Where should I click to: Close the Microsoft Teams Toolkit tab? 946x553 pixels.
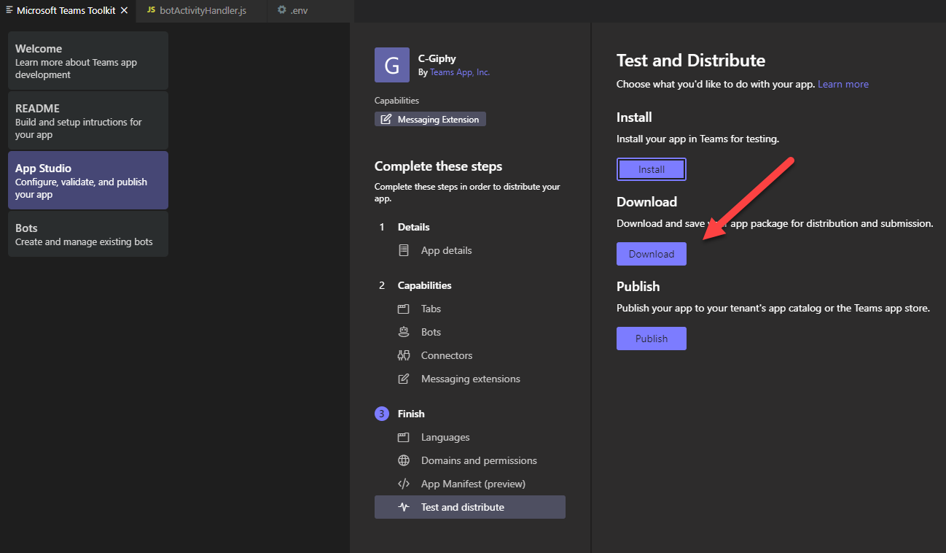click(x=125, y=10)
